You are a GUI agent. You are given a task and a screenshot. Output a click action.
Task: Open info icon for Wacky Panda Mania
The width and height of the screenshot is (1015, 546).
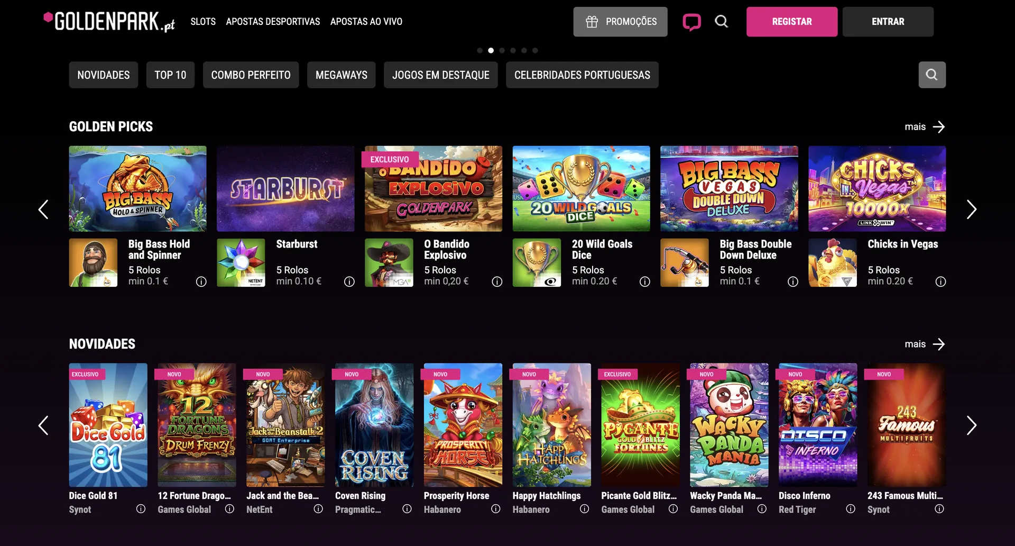coord(762,509)
